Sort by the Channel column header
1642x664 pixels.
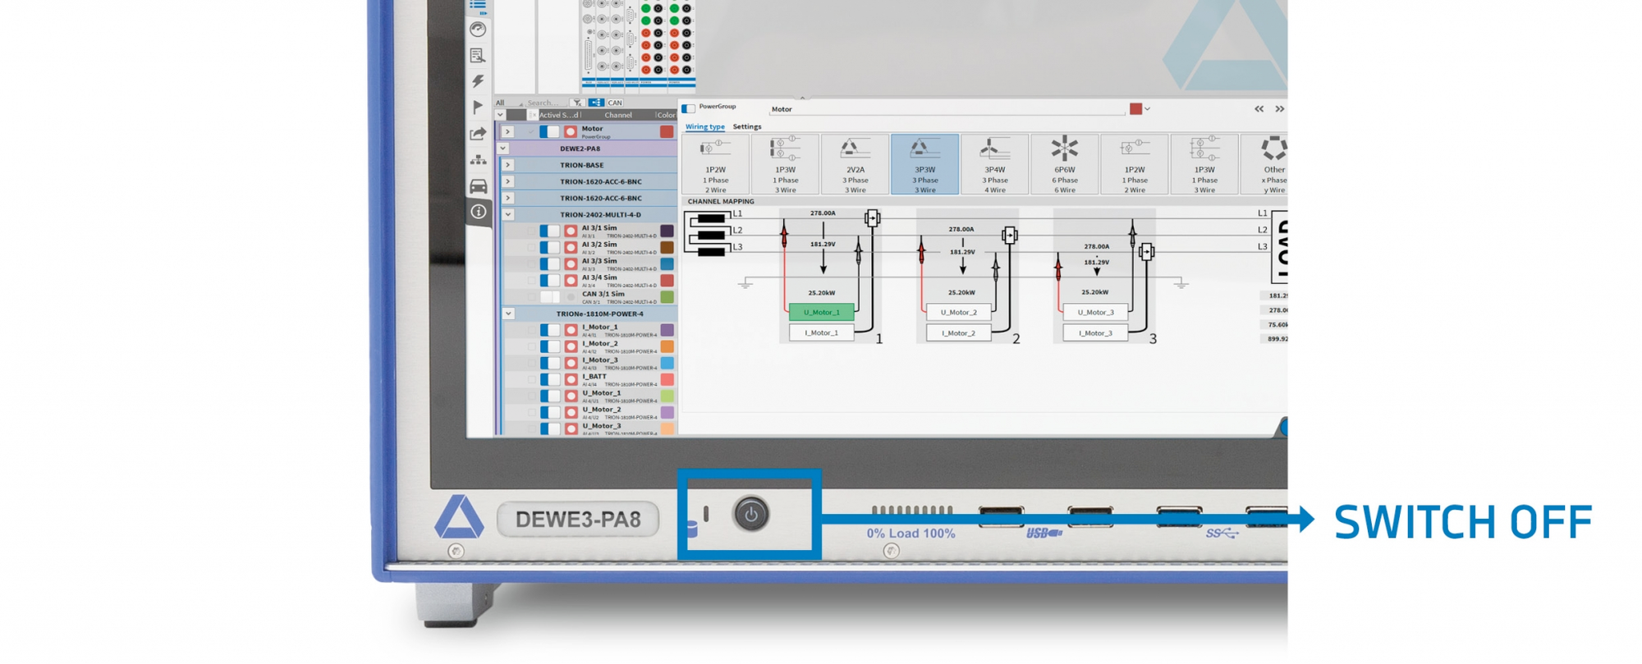pos(618,115)
